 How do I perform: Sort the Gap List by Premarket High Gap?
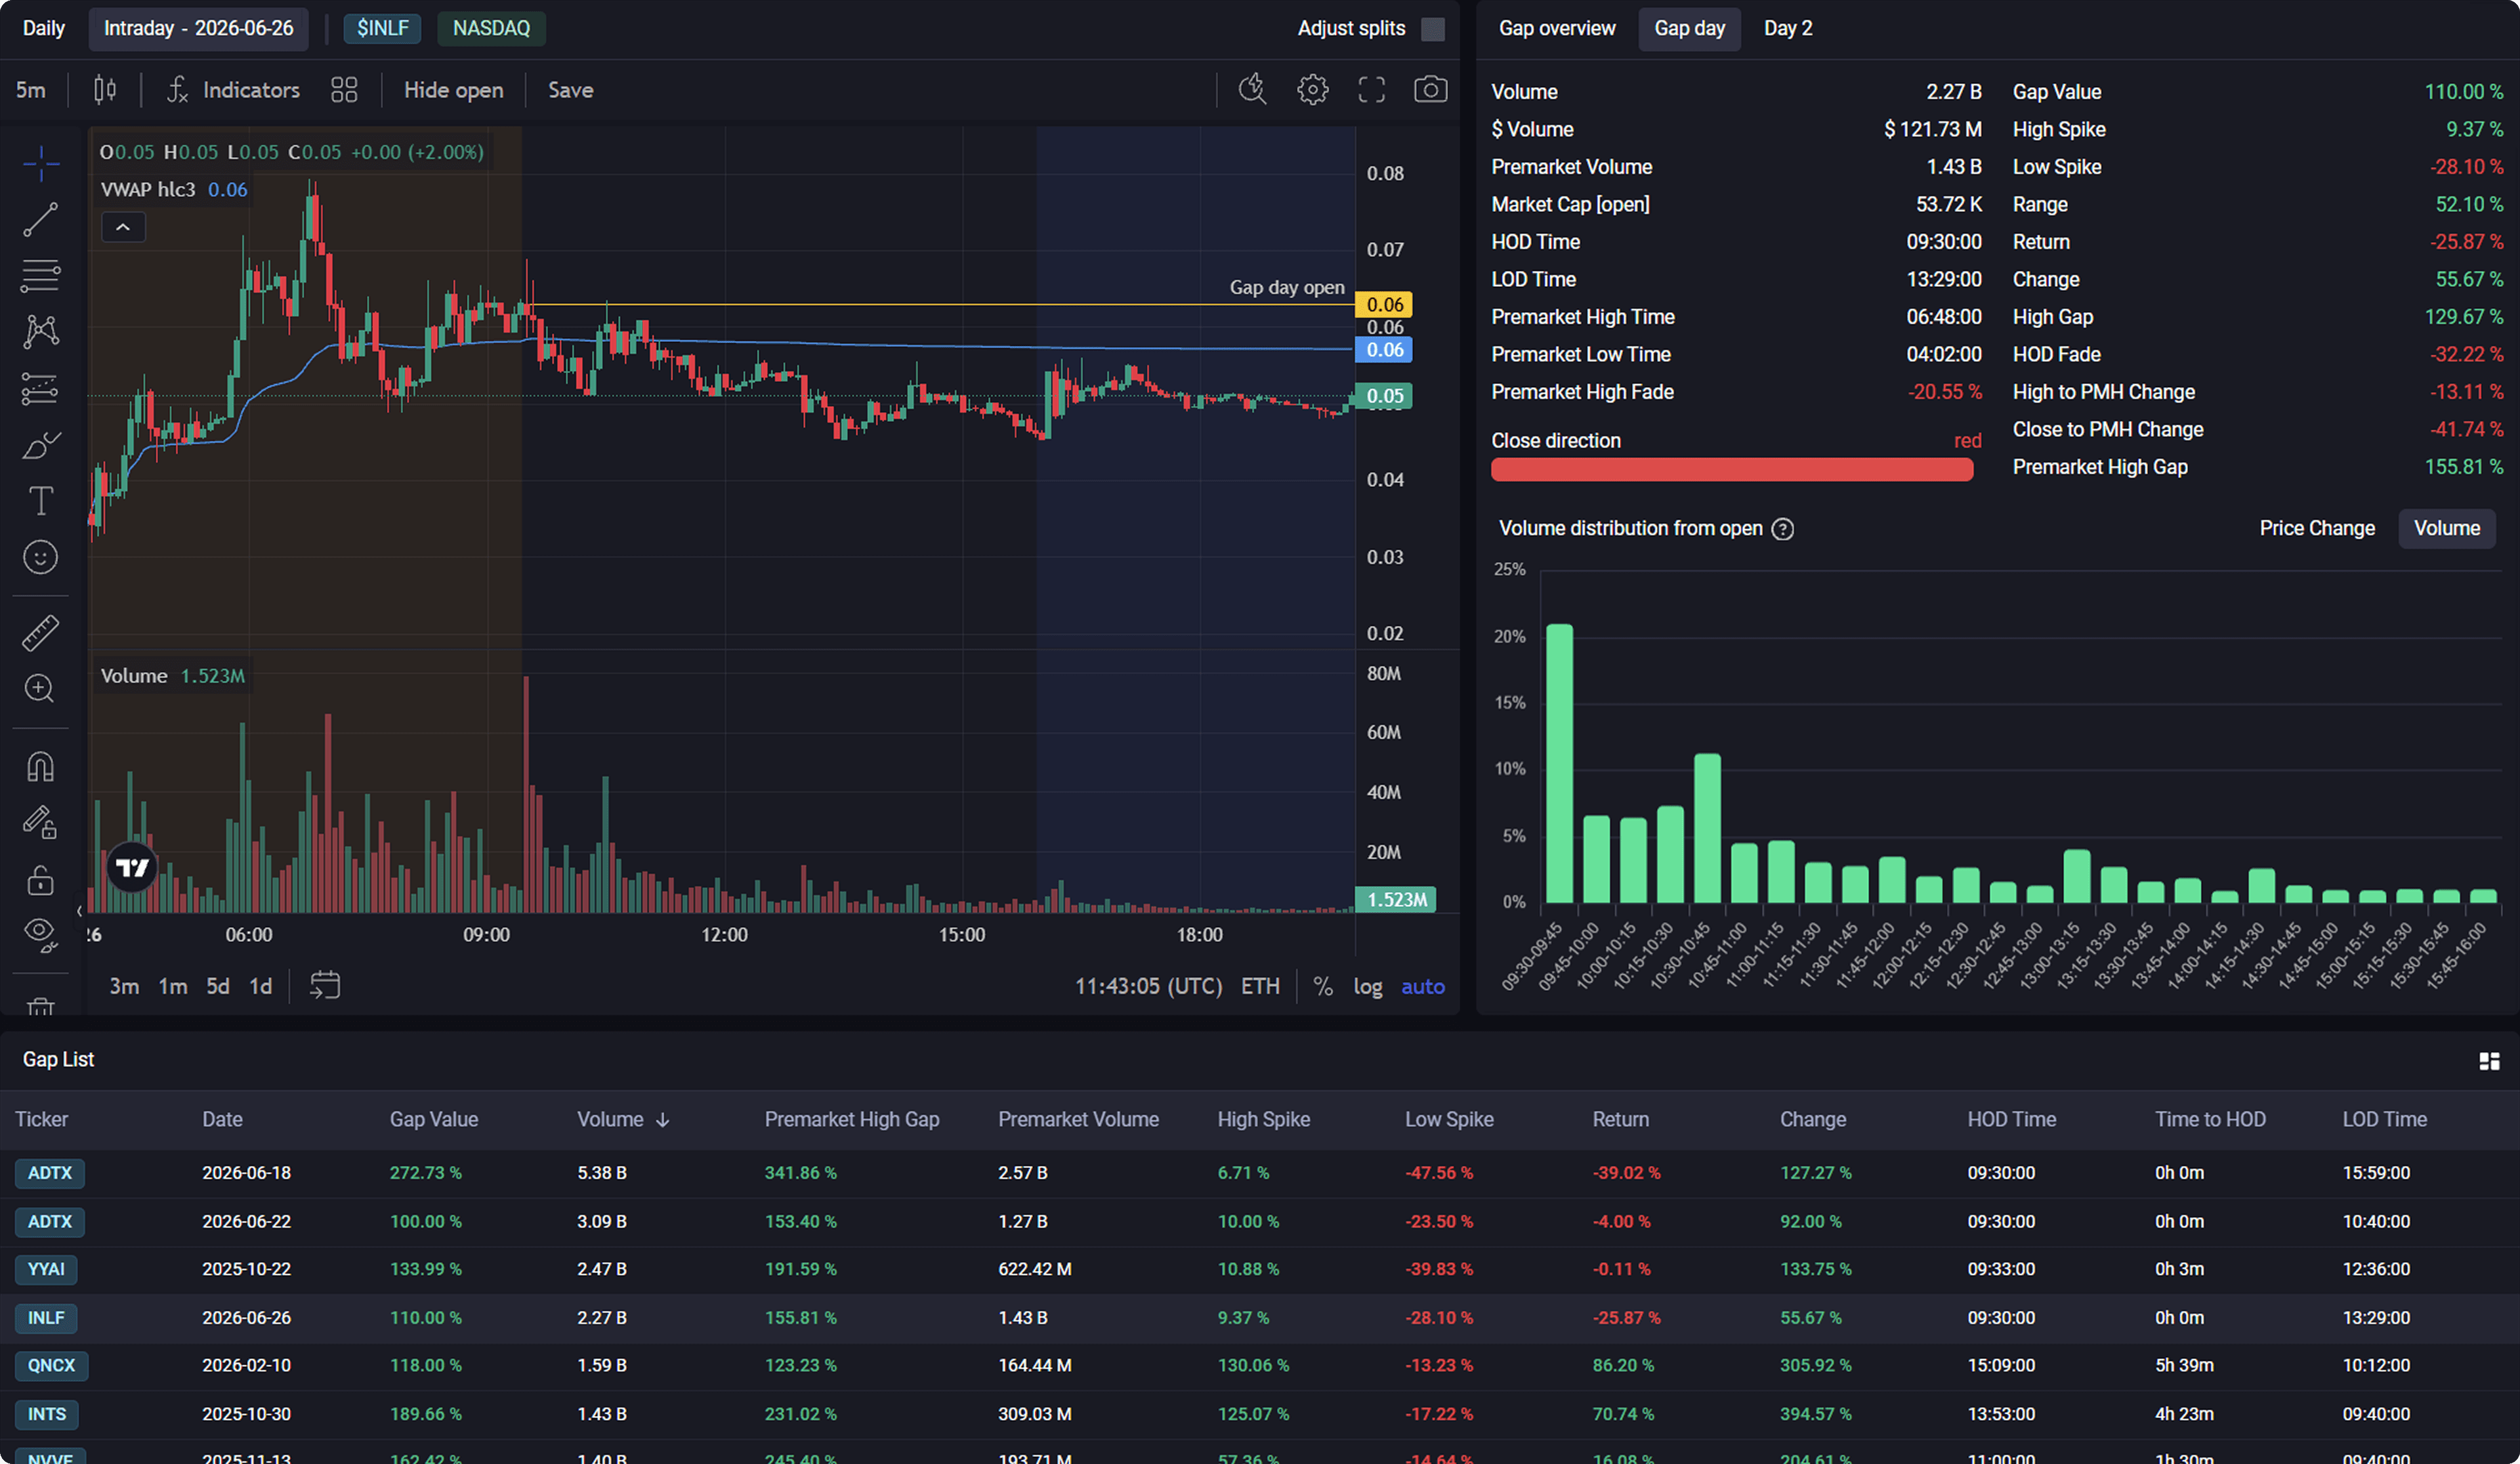coord(852,1119)
